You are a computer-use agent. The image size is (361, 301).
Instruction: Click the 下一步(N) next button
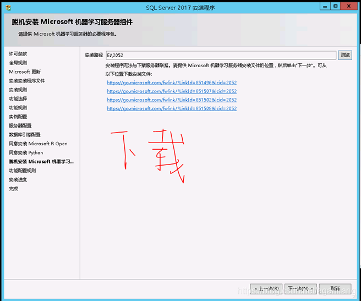300,288
